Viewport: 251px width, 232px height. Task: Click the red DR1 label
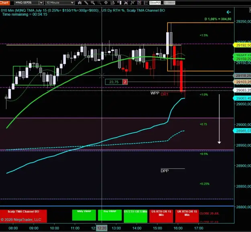pos(164,94)
